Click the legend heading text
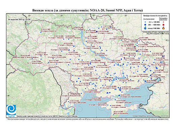The image size is (175, 124). coord(155,15)
